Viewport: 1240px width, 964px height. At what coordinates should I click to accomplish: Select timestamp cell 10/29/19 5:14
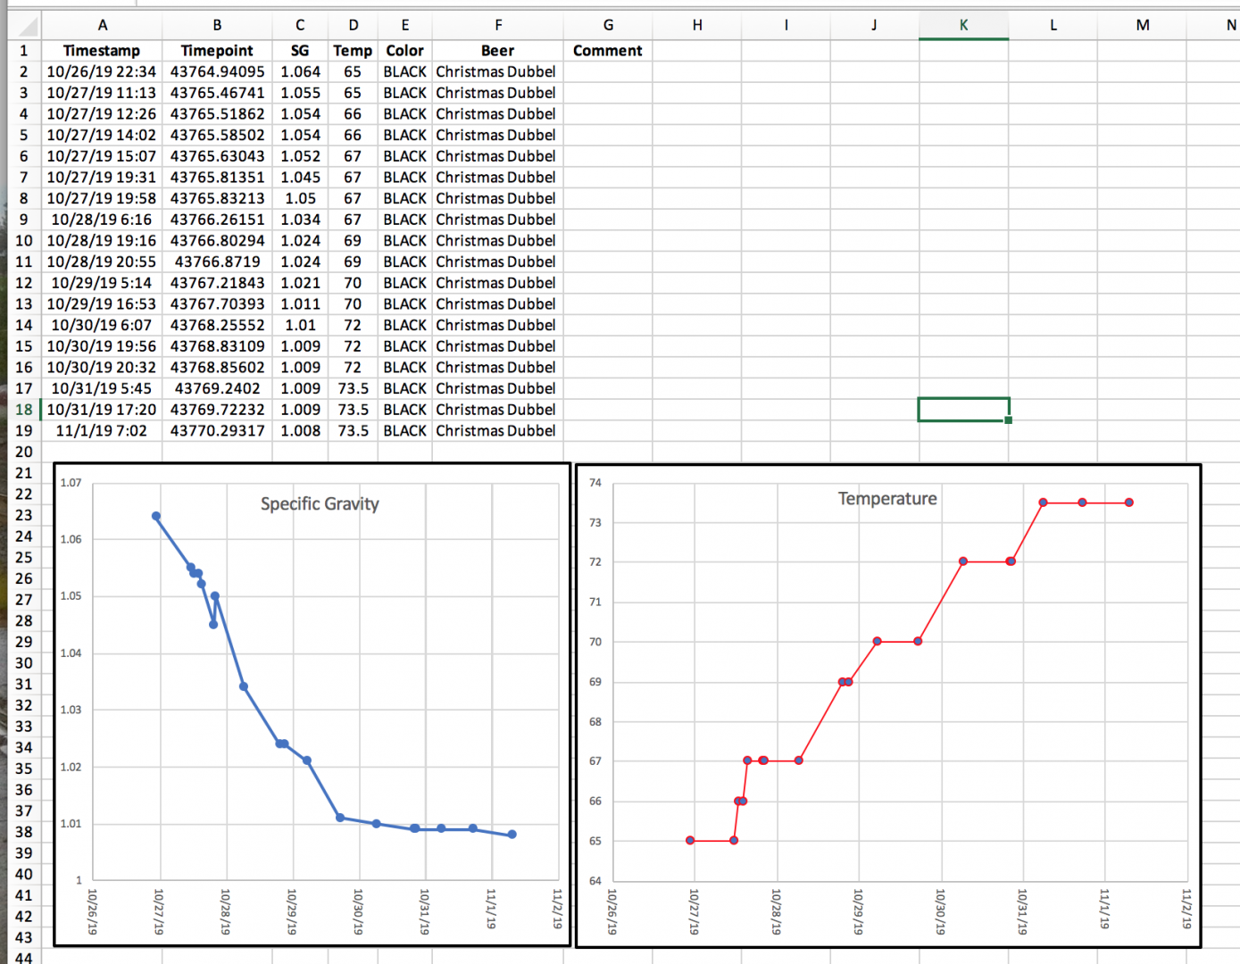[x=102, y=283]
